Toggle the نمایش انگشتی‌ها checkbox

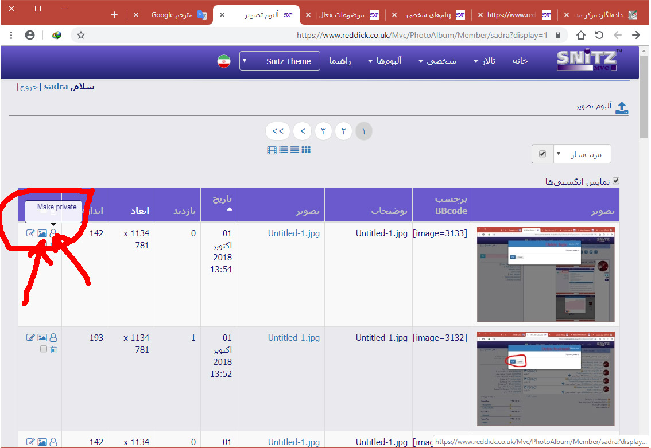[616, 181]
